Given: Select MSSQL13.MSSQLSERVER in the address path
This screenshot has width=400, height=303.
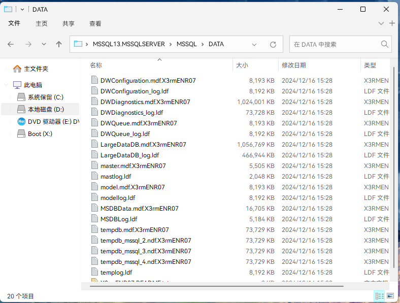Looking at the screenshot, I should coord(129,44).
